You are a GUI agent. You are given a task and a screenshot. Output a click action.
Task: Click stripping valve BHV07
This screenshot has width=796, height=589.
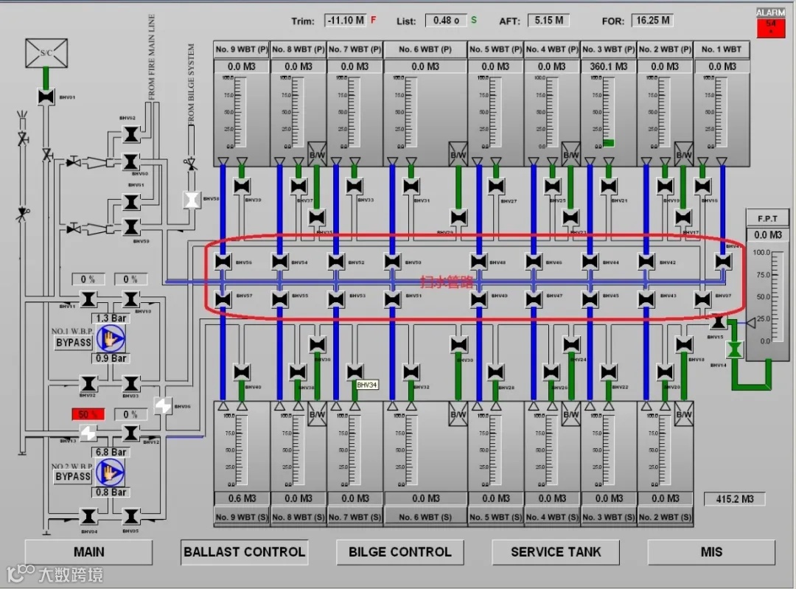point(702,299)
